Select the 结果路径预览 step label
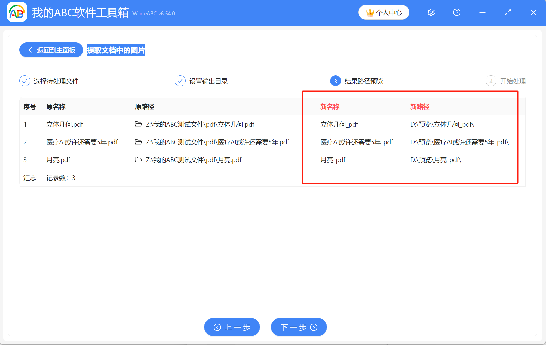The image size is (546, 345). tap(363, 81)
